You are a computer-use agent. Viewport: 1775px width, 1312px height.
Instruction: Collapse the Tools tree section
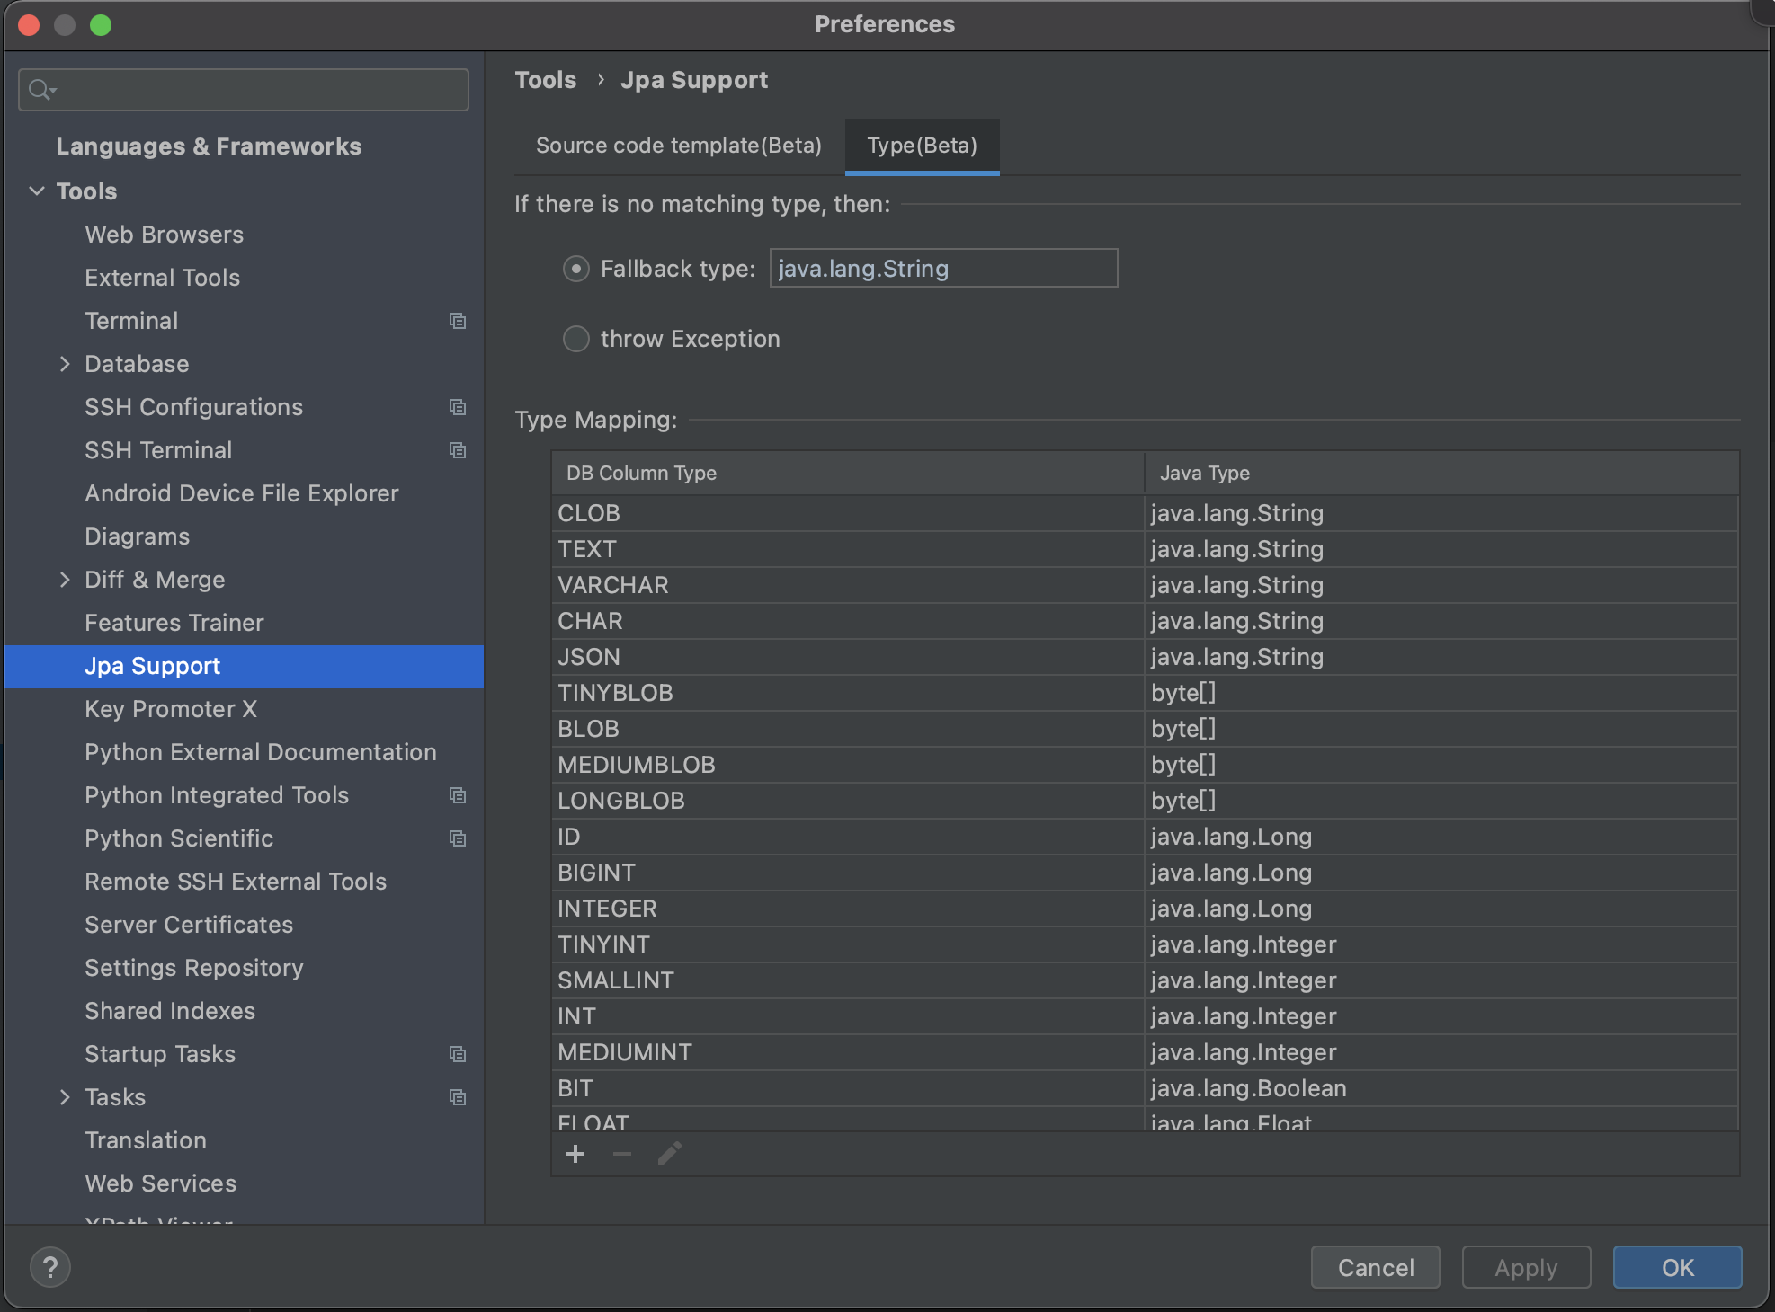37,191
